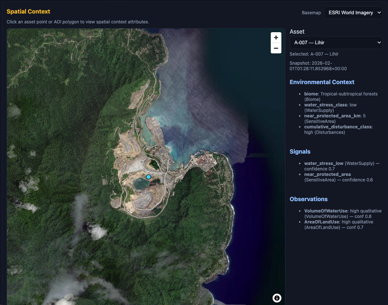Click the map zoom in plus button

(276, 38)
